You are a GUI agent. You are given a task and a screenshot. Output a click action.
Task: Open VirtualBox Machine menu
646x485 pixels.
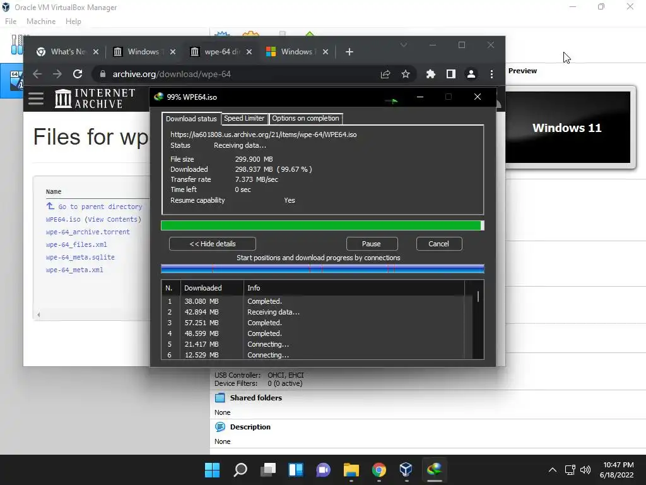tap(41, 21)
